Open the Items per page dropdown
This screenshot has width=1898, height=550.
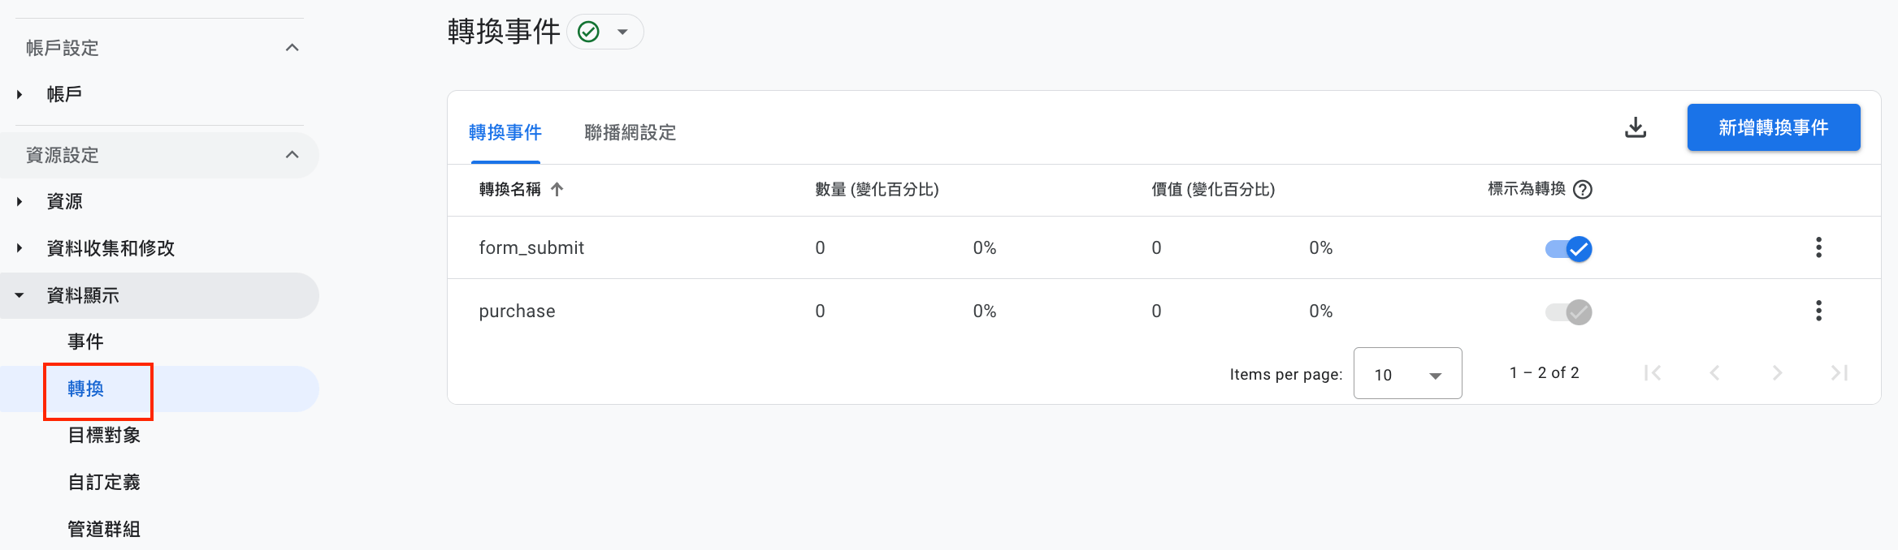coord(1407,373)
